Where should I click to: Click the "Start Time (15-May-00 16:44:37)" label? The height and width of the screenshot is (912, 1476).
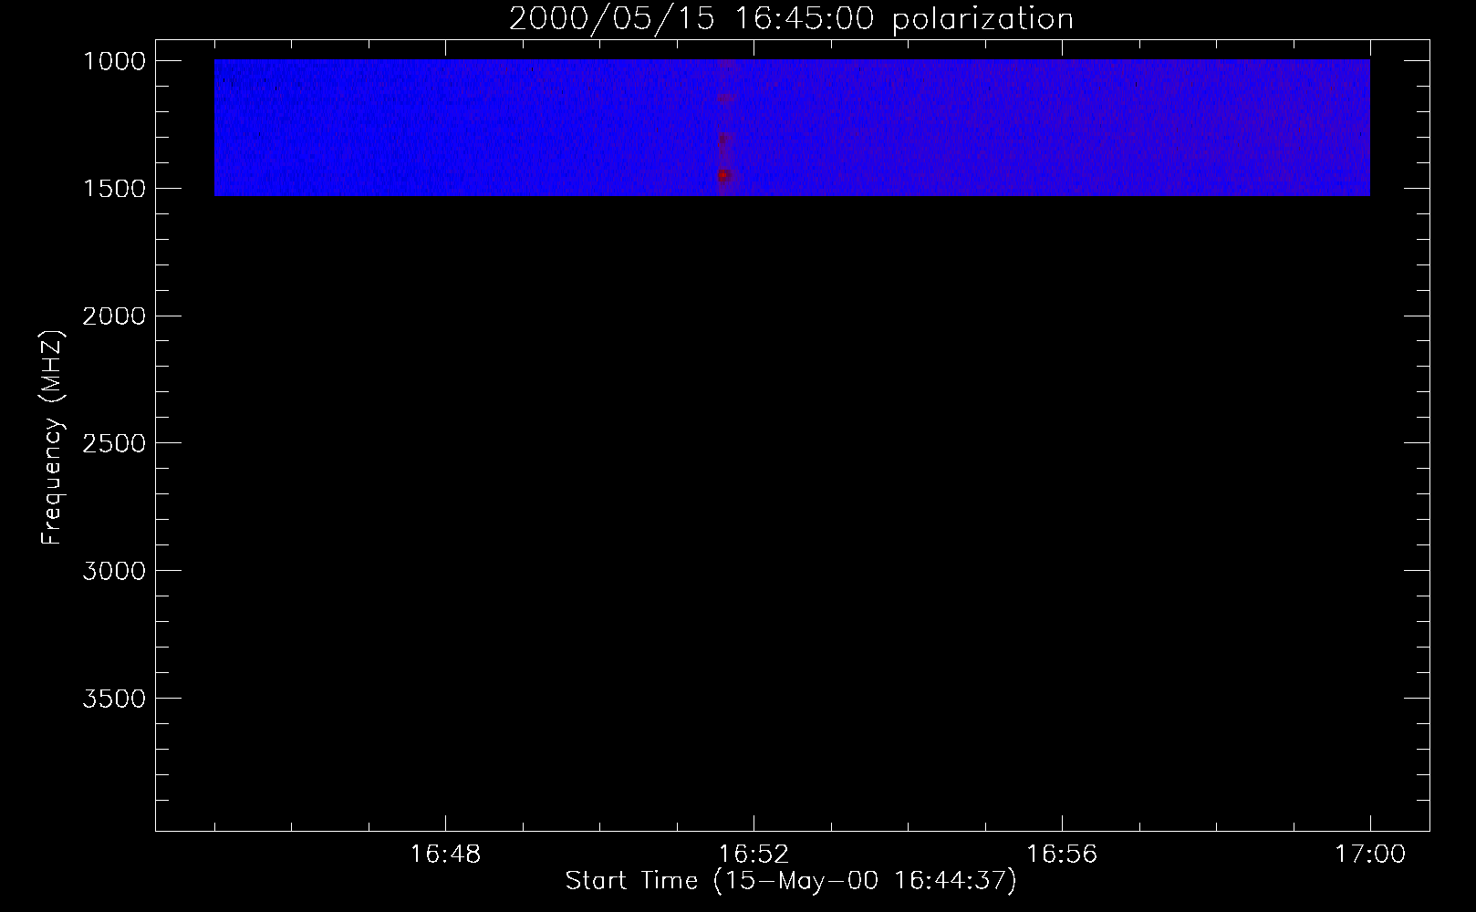791,881
